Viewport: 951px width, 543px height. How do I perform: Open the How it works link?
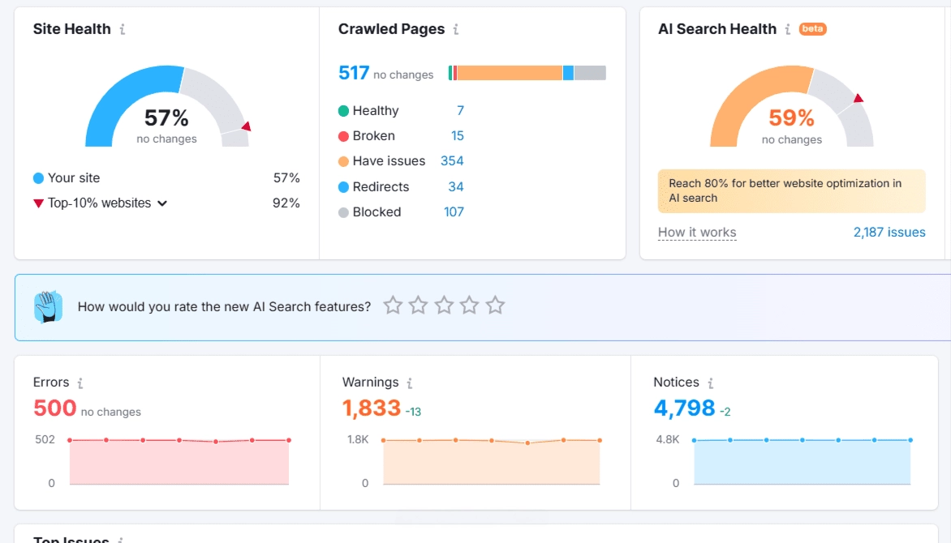point(697,233)
